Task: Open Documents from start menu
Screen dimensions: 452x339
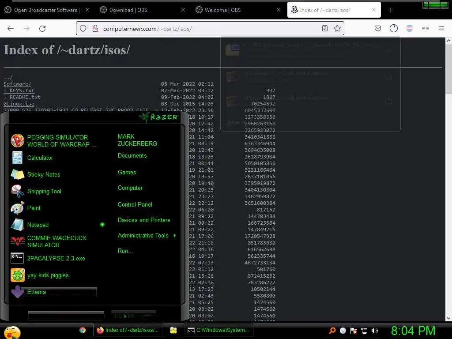Action: click(132, 156)
